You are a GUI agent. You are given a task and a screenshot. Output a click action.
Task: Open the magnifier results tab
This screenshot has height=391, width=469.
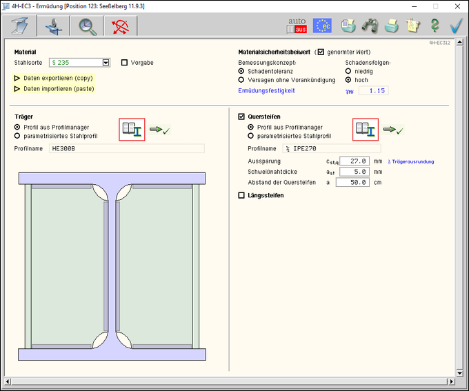88,26
